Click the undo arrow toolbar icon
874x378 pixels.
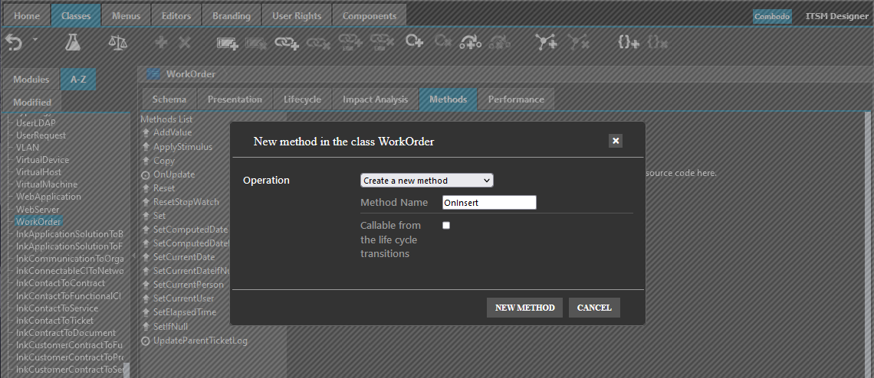pos(13,43)
